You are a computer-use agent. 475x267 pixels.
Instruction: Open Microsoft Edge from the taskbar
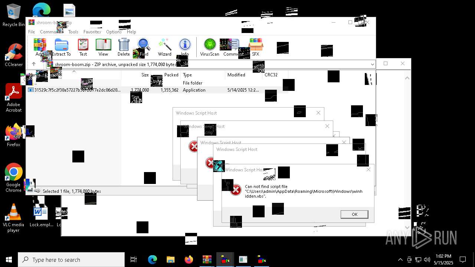click(153, 260)
